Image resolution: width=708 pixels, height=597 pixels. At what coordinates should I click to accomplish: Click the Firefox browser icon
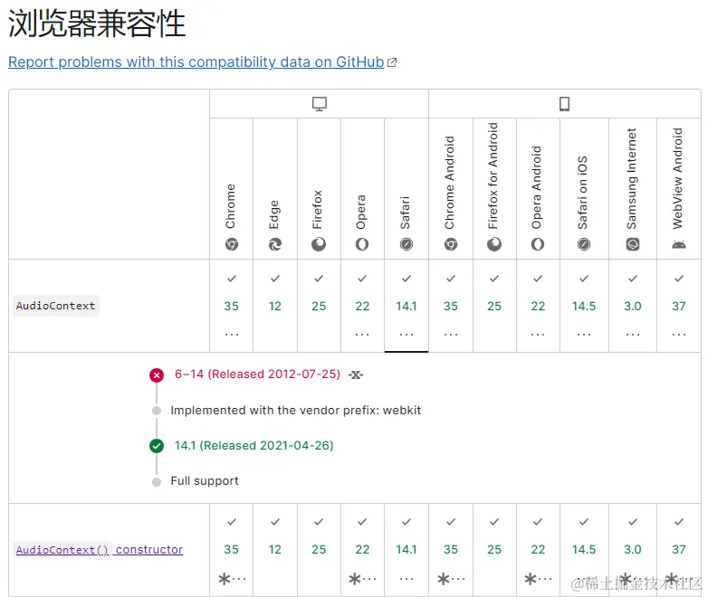pyautogui.click(x=319, y=244)
